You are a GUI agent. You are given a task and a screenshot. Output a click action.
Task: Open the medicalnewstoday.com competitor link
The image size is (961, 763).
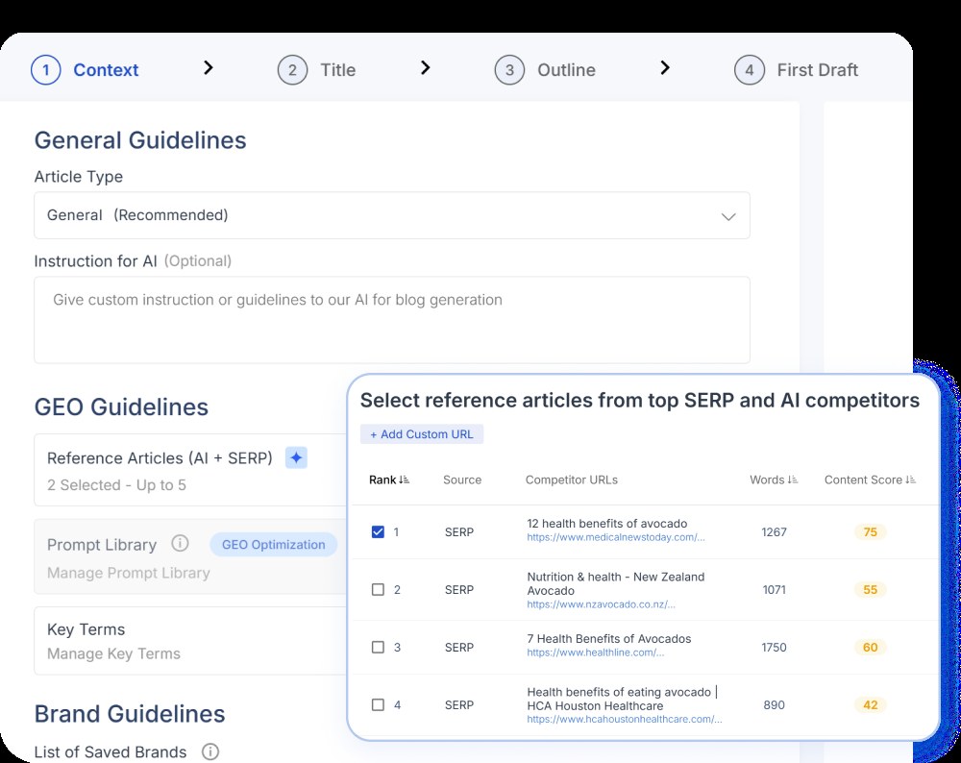616,537
